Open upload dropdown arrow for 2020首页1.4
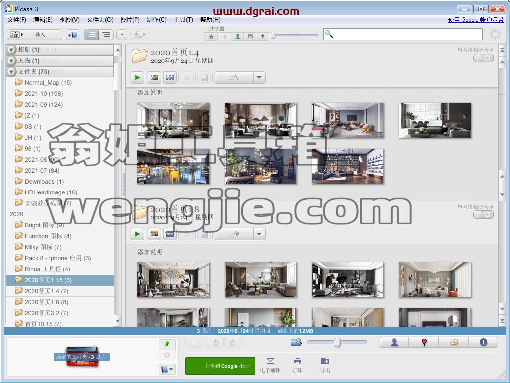 (259, 77)
